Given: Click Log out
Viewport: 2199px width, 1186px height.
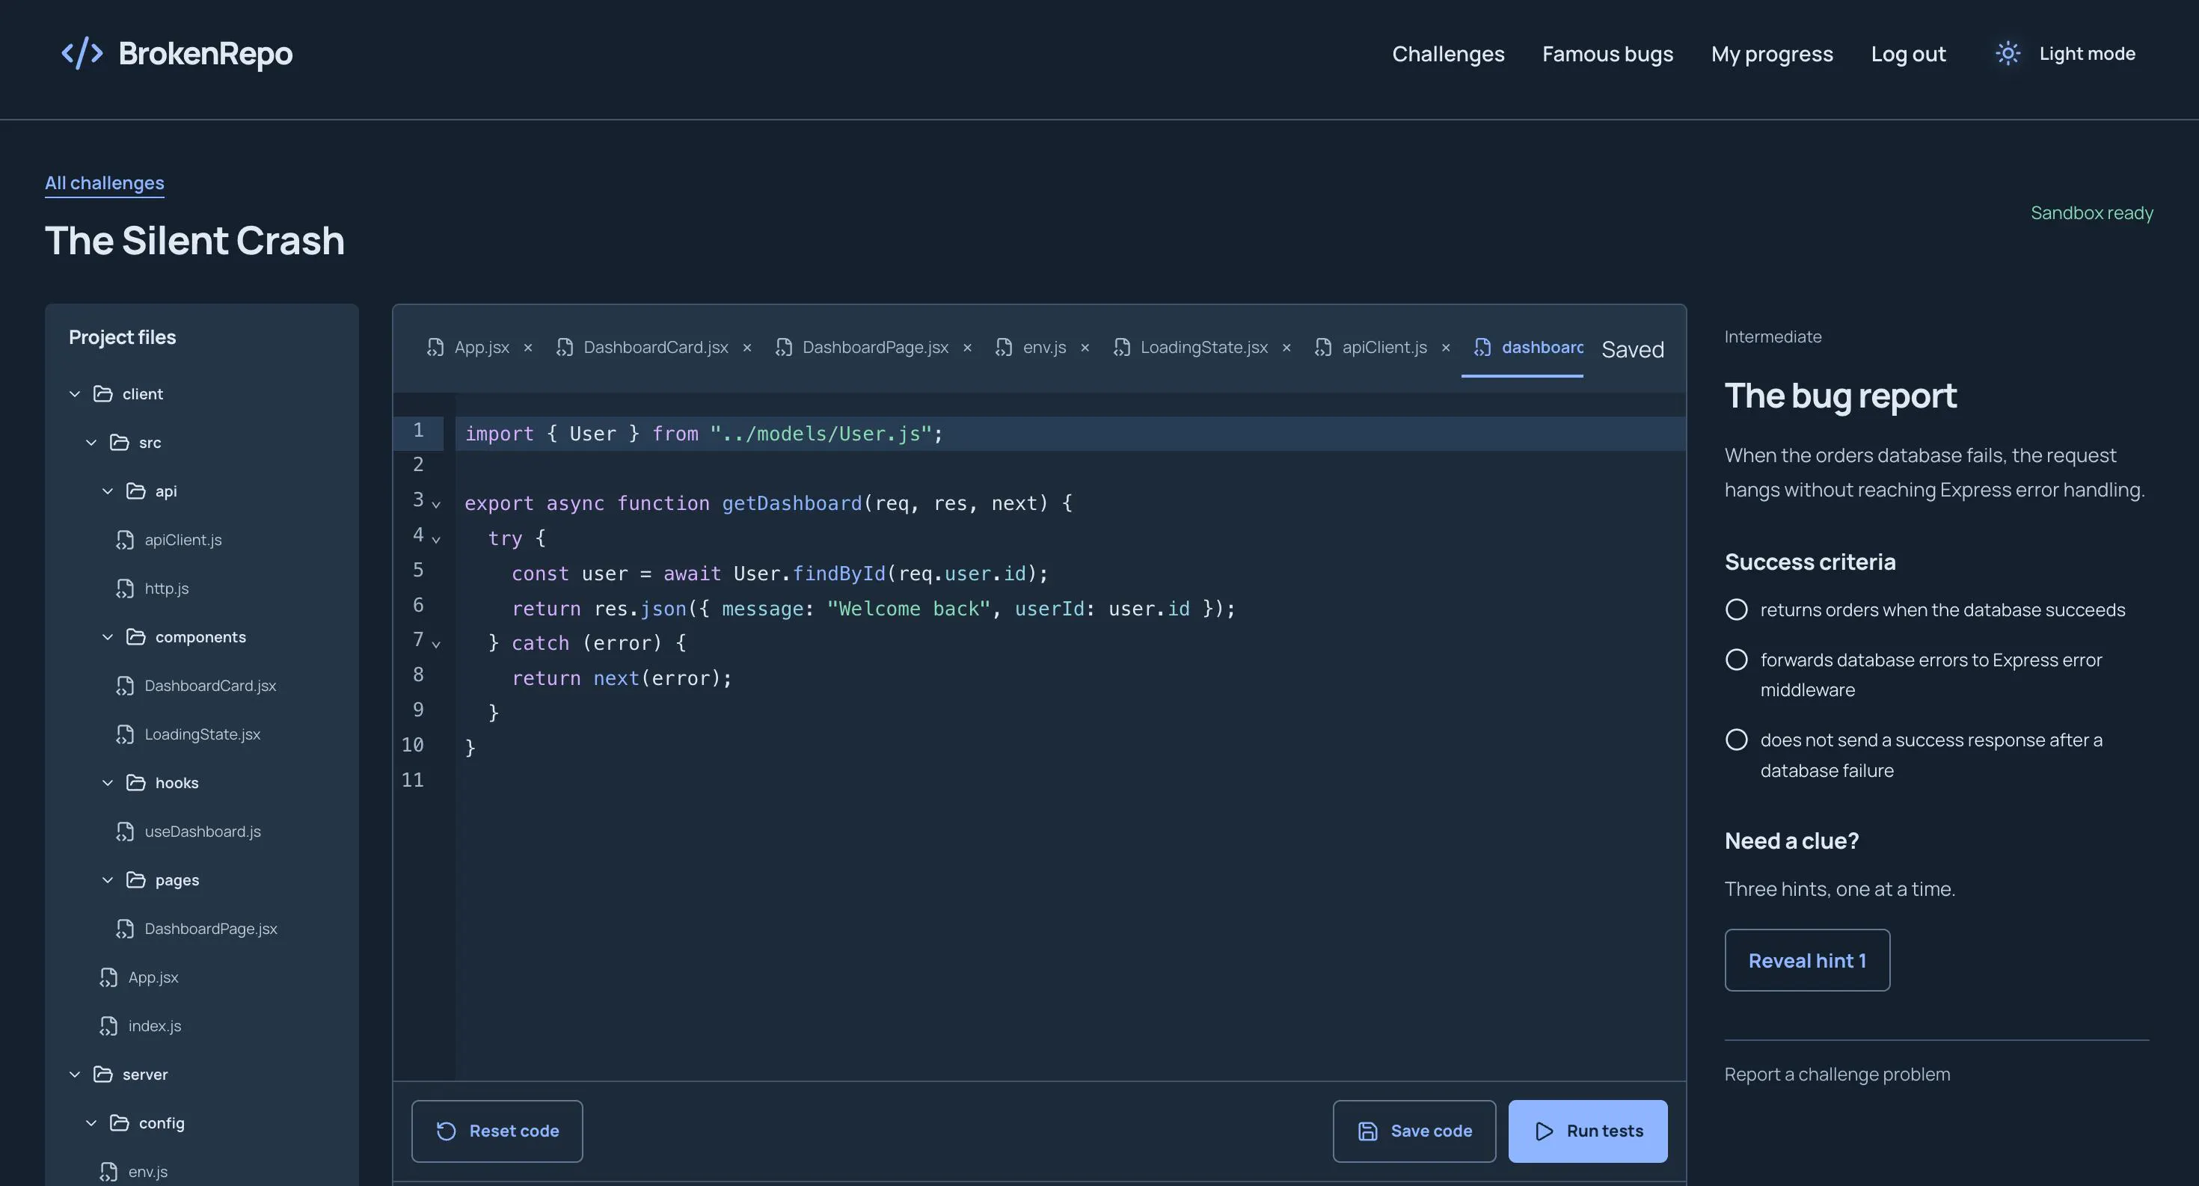Looking at the screenshot, I should (x=1908, y=54).
